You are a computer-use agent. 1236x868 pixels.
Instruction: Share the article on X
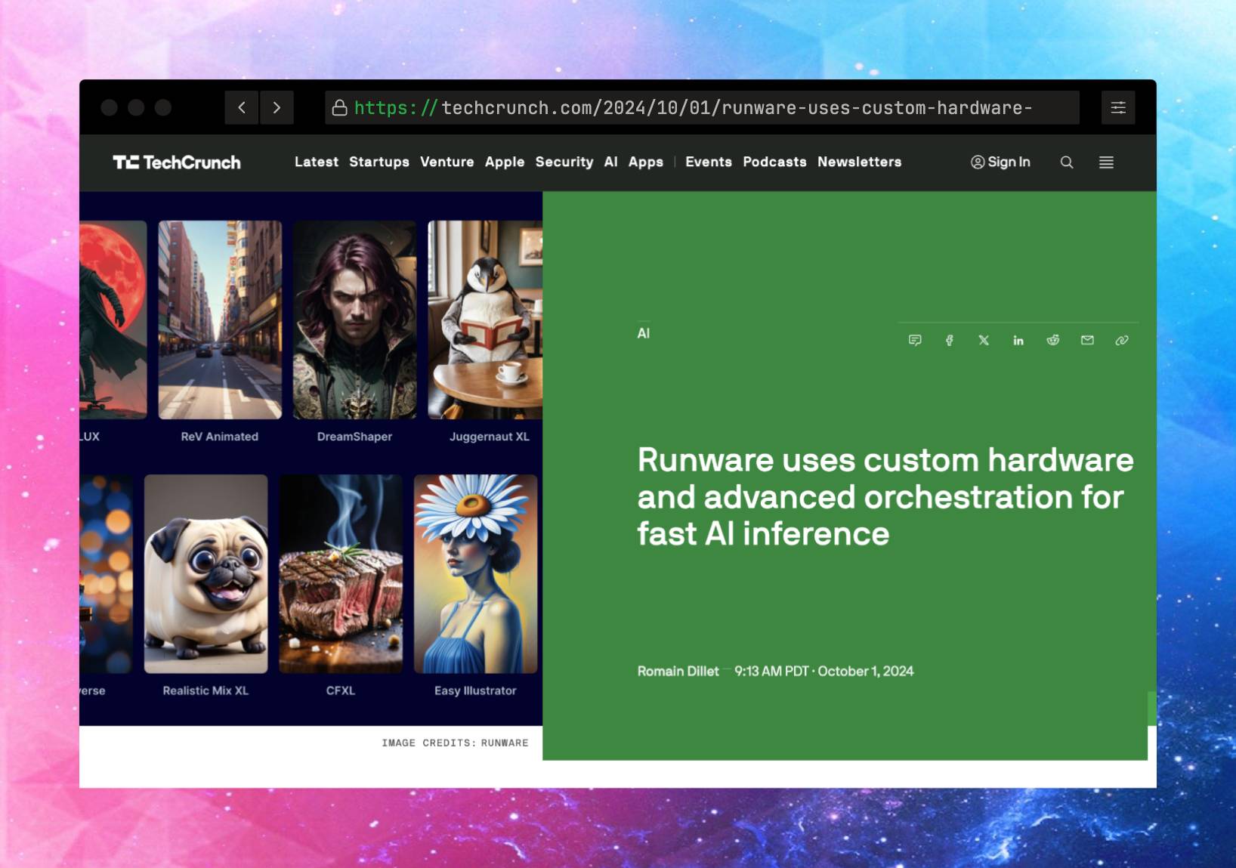[983, 340]
